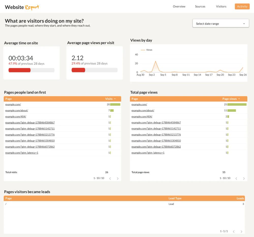Previous page arrow in Total page views table
This screenshot has width=254, height=237.
(236, 178)
